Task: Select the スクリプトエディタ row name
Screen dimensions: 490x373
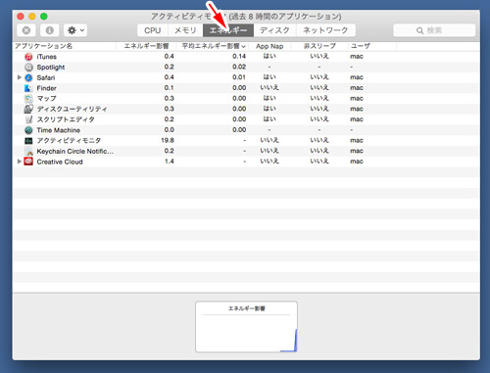Action: point(66,119)
